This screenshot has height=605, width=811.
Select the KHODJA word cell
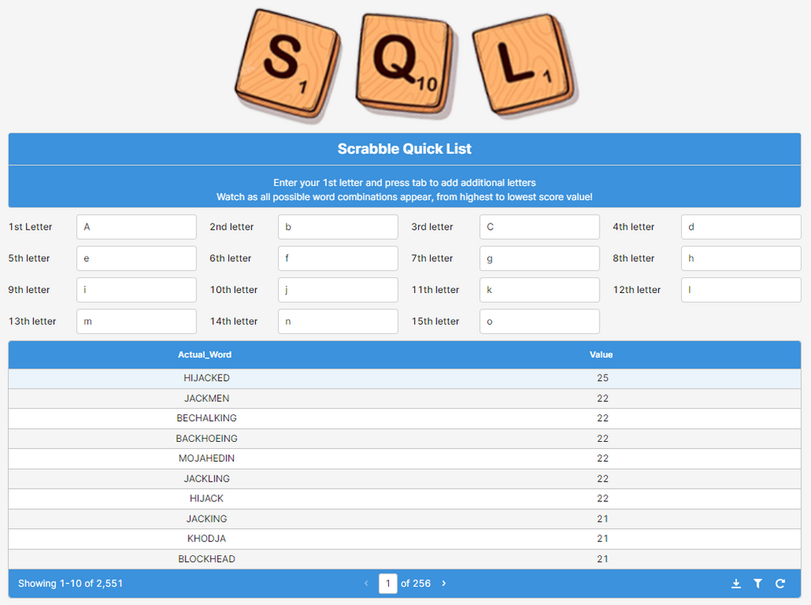[x=207, y=538]
